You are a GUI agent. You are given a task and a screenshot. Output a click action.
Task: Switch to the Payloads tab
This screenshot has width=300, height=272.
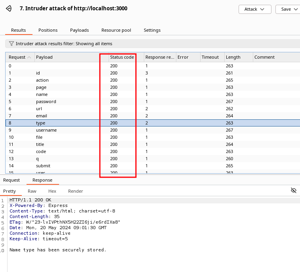pos(79,30)
